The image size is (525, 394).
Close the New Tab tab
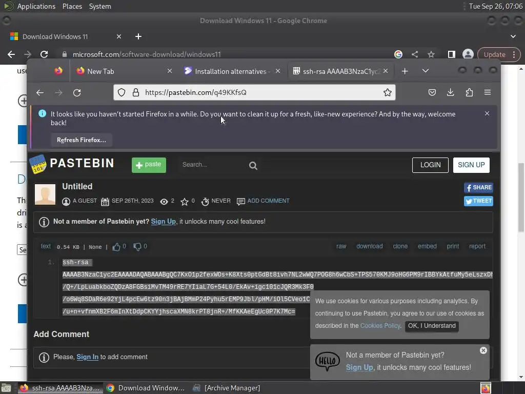169,71
